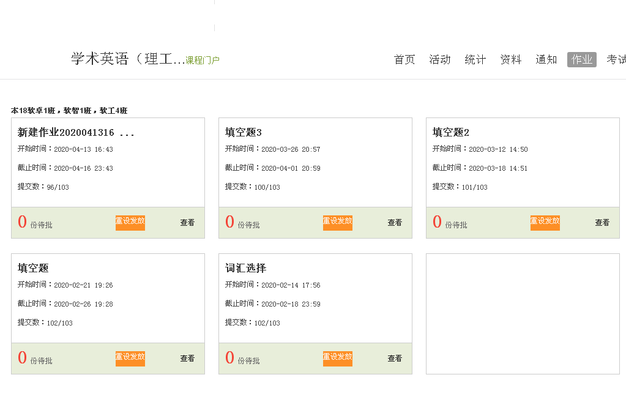Screen dimensions: 626x413
Task: Open the 统计 tab
Action: point(475,59)
